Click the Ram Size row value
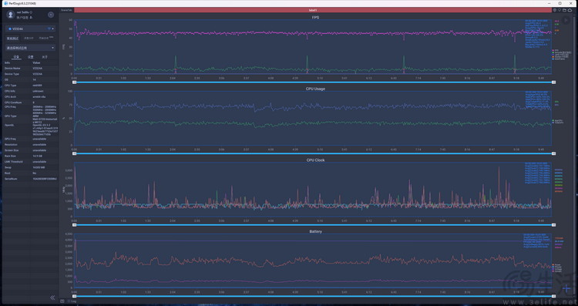 (37, 156)
